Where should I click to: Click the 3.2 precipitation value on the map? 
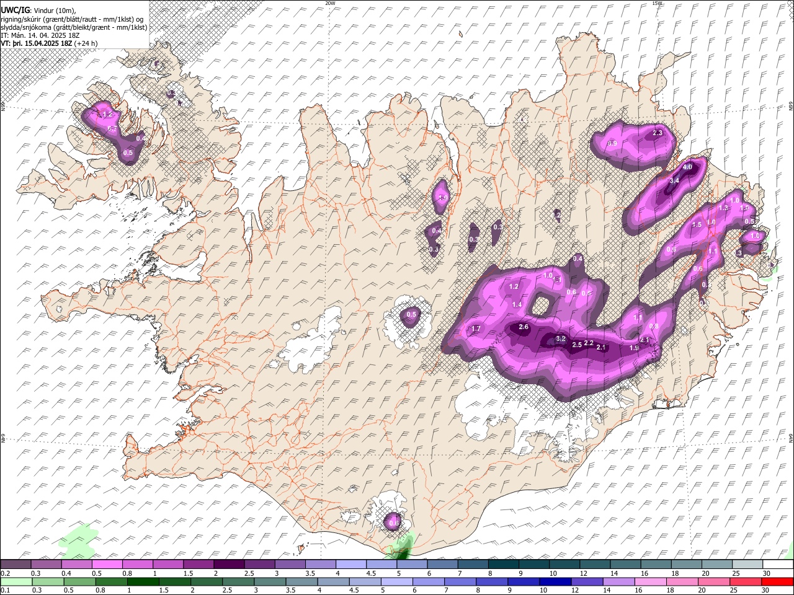(x=561, y=338)
